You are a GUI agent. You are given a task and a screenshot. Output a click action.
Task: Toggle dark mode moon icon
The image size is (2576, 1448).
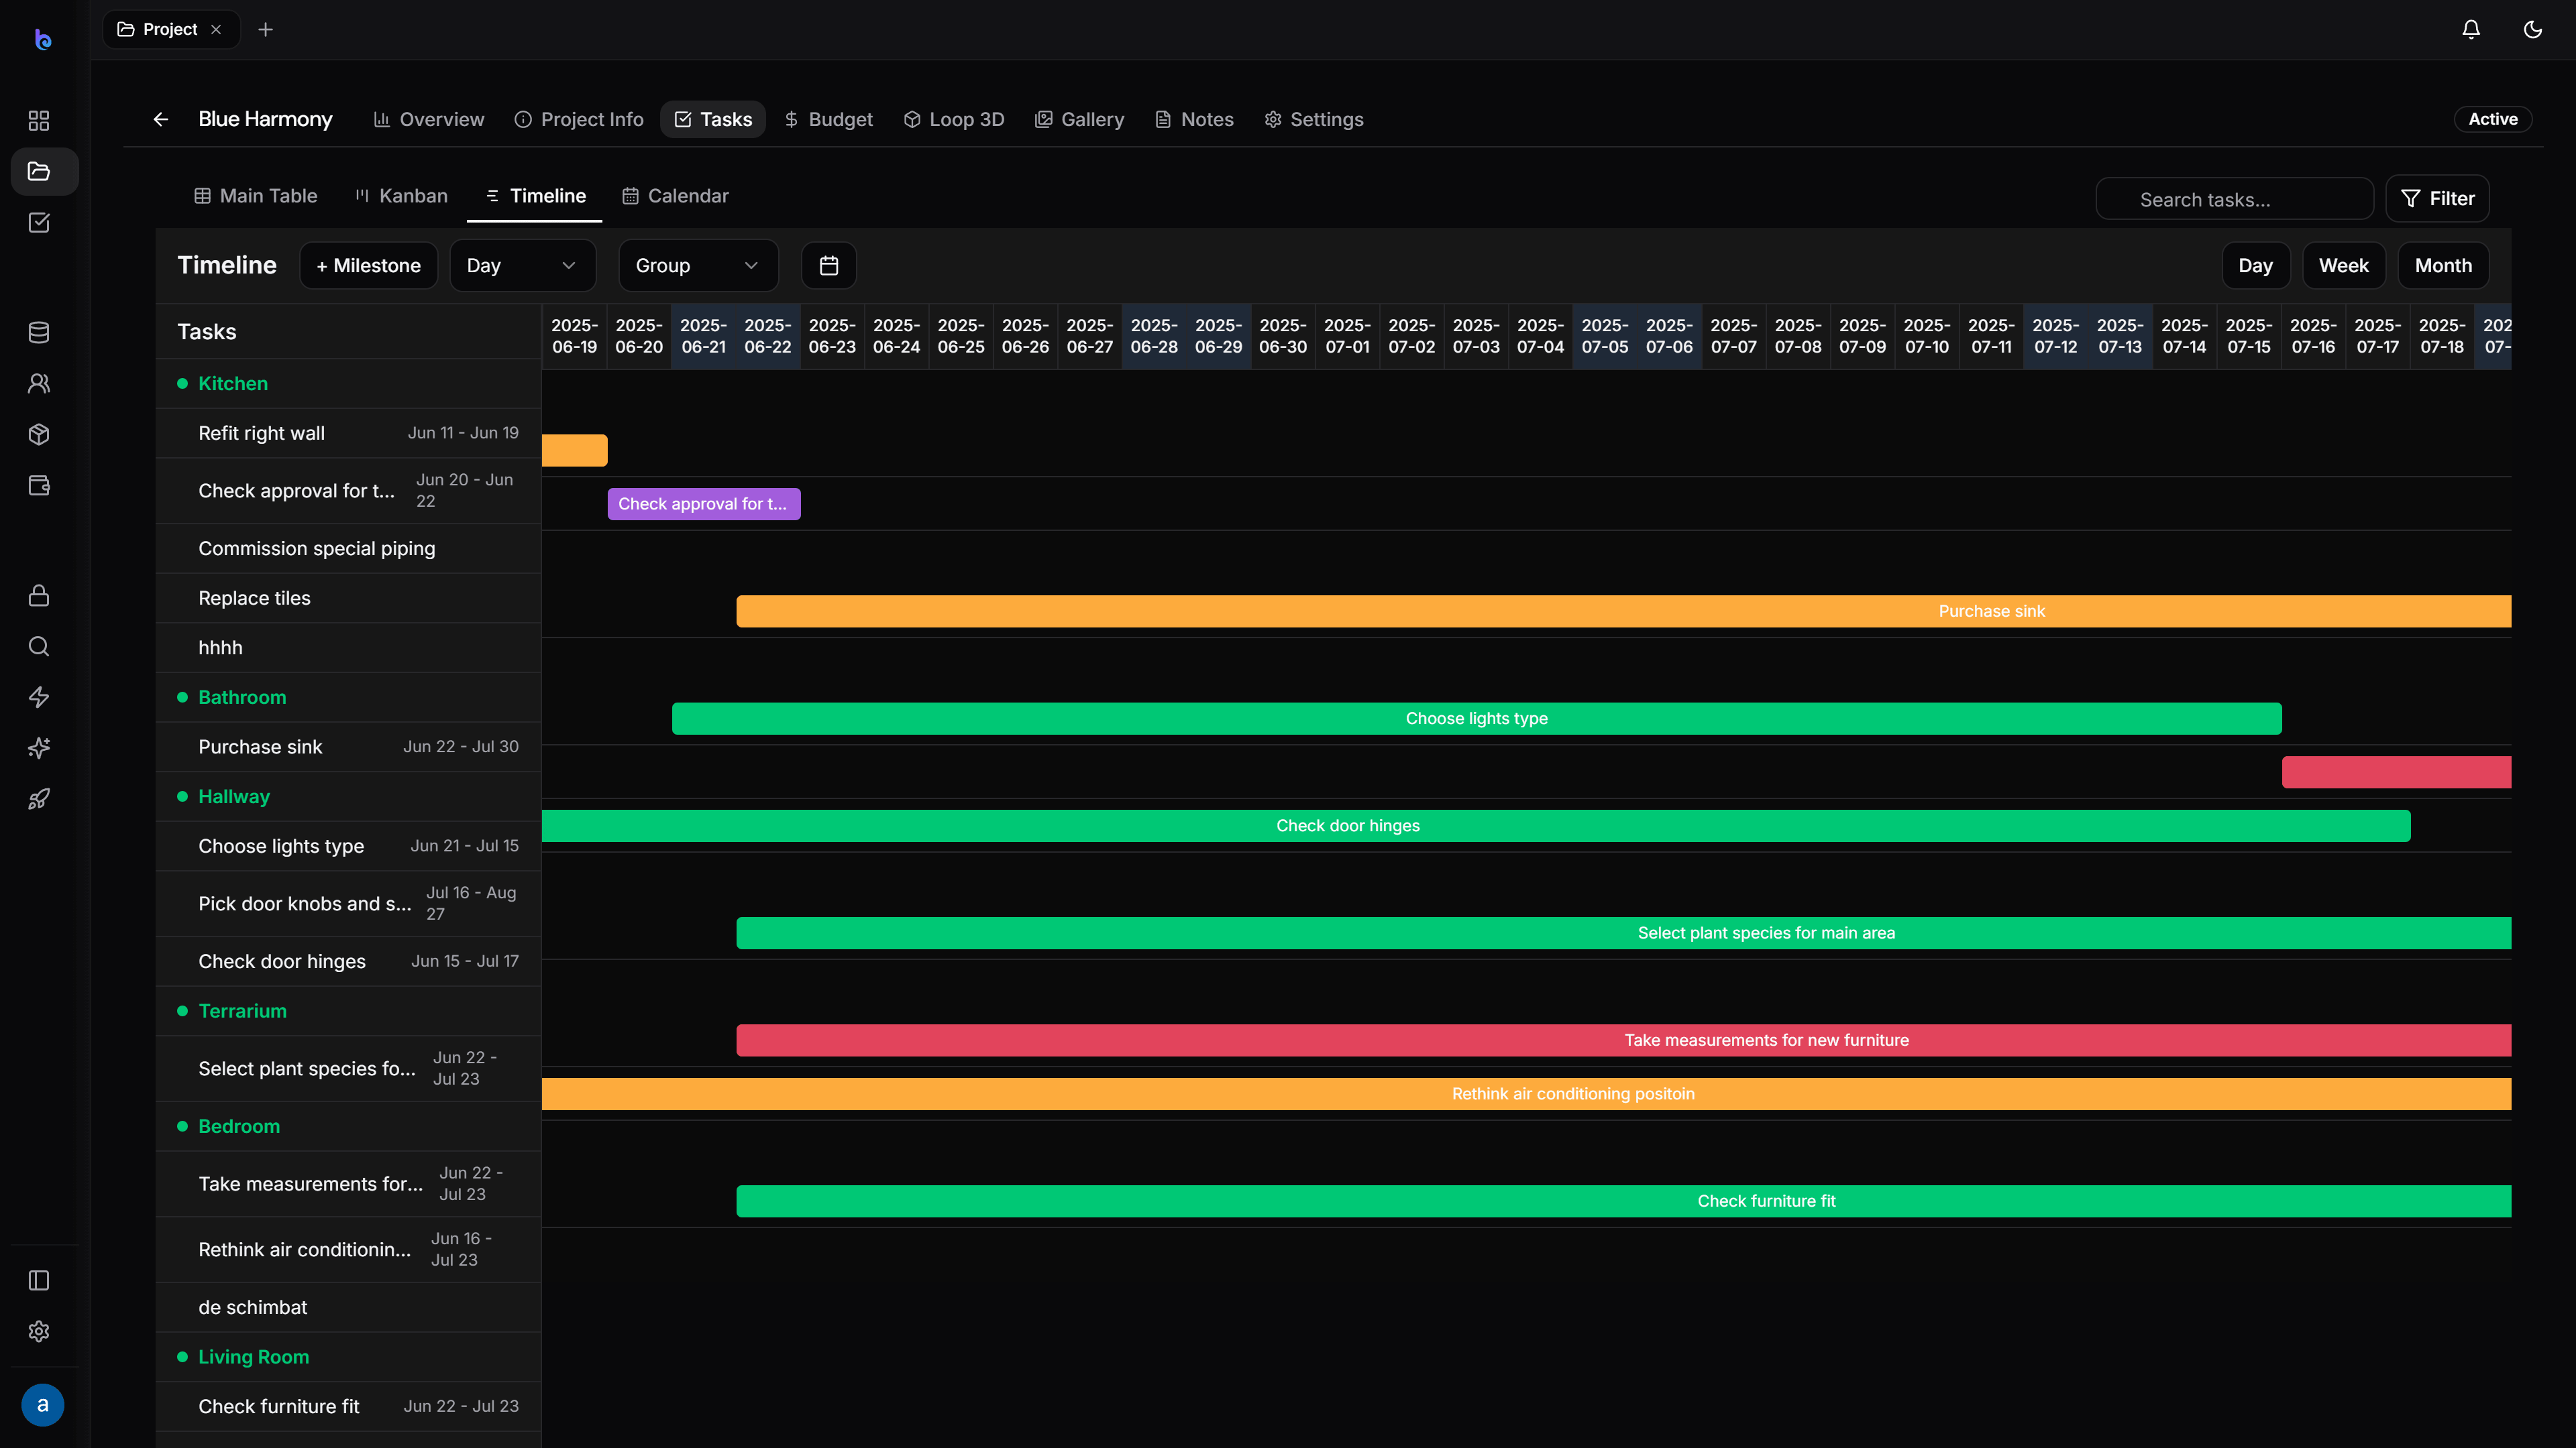point(2533,30)
